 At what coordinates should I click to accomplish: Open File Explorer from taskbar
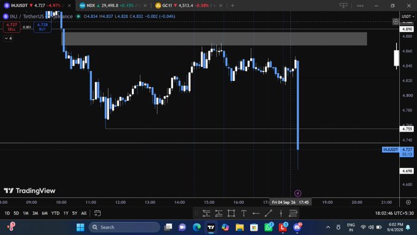[240, 227]
